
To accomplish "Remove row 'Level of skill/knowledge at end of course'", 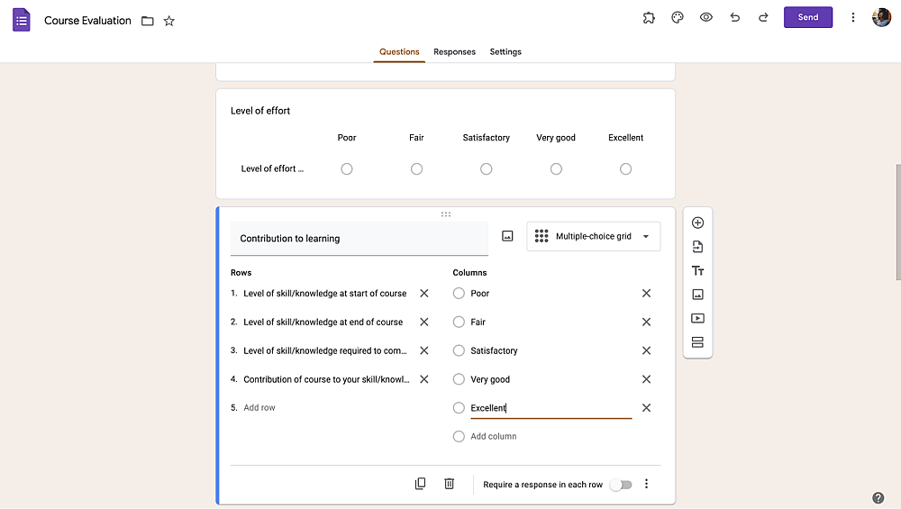I will pyautogui.click(x=424, y=323).
